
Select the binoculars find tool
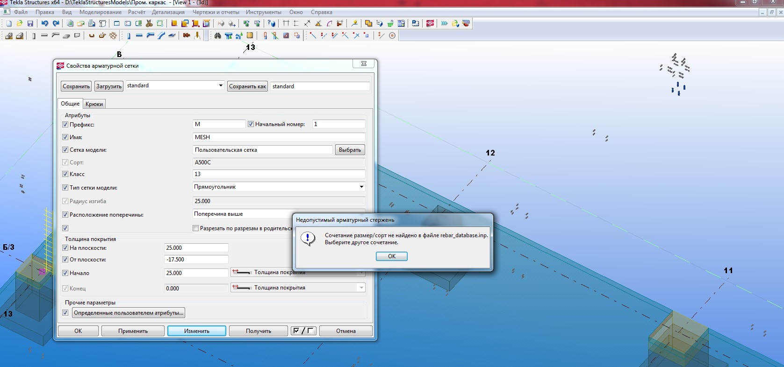pos(217,35)
